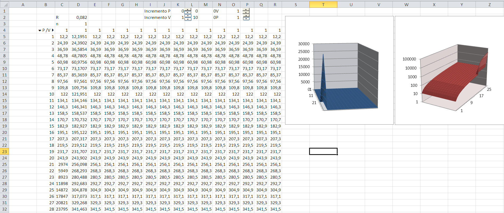This screenshot has height=213, width=504.
Task: Decrease Incremento V with spinner down arrow
Action: tap(188, 19)
